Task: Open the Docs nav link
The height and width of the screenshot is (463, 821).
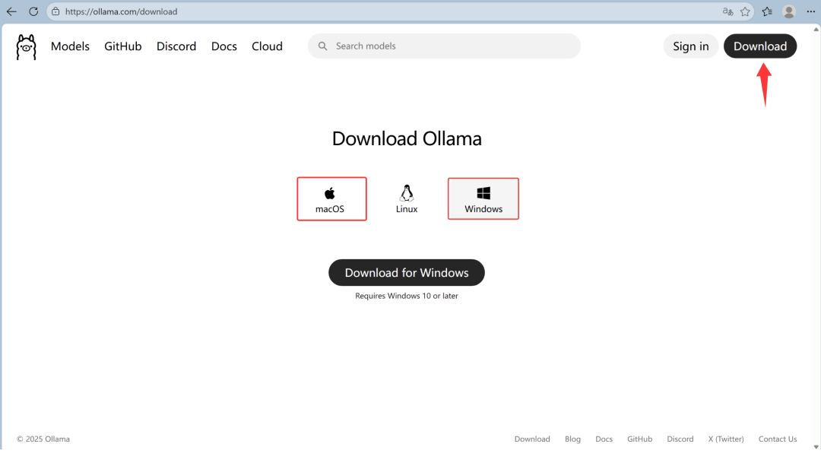Action: coord(224,46)
